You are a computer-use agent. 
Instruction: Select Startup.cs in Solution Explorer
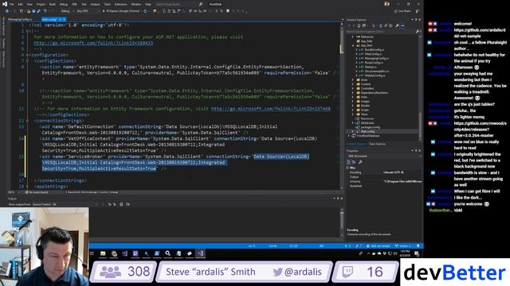click(371, 67)
